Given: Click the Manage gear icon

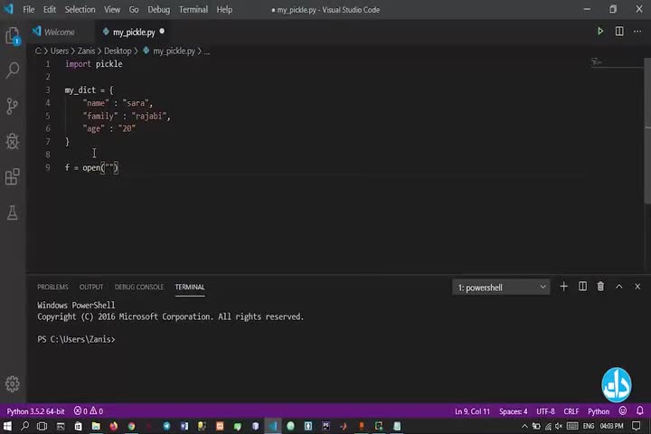Looking at the screenshot, I should (x=13, y=383).
